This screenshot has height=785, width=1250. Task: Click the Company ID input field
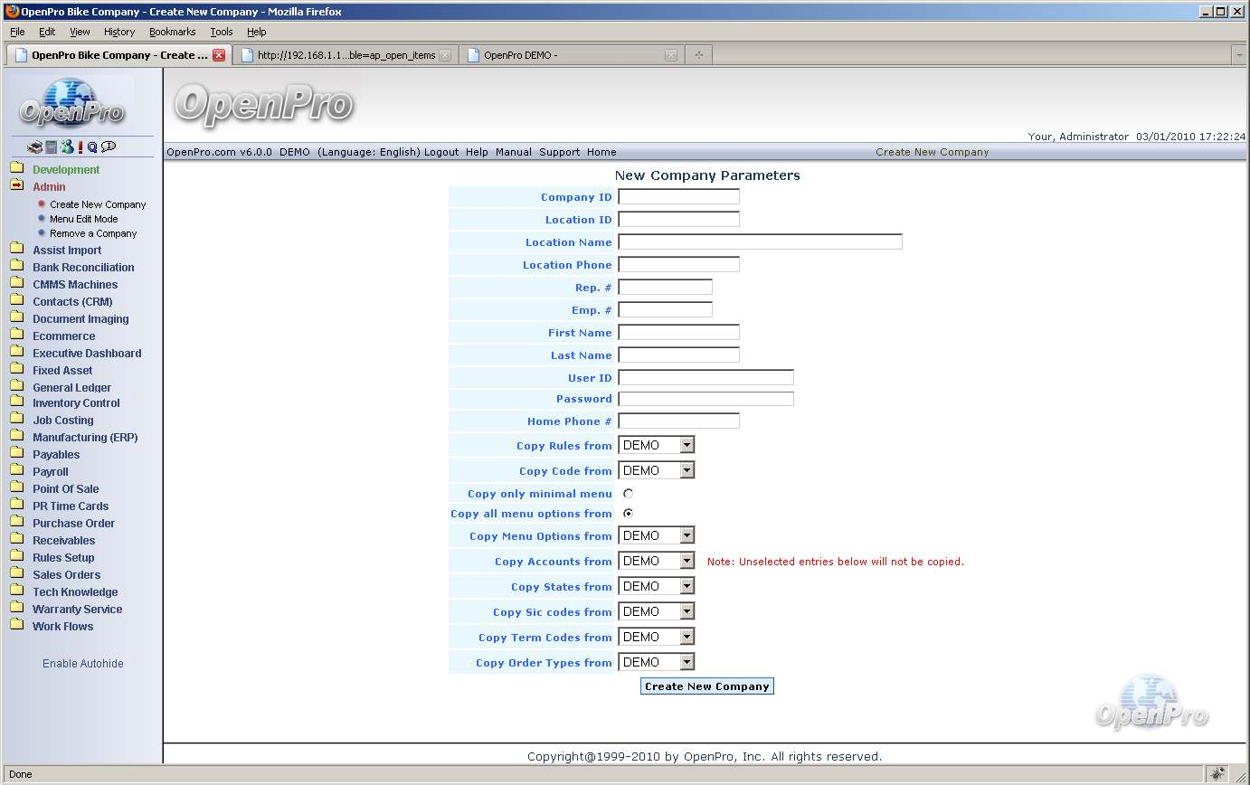tap(678, 197)
